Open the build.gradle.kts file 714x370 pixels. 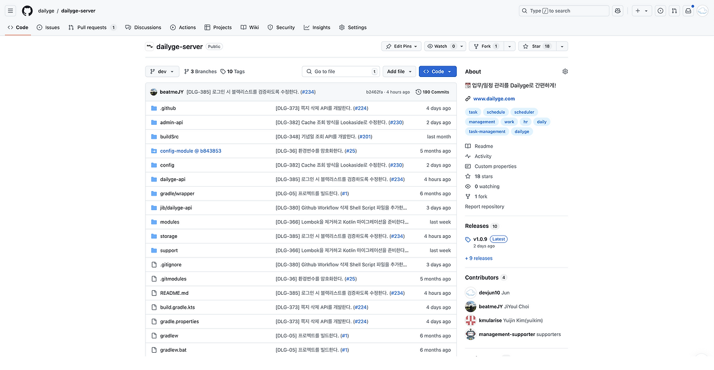point(177,308)
